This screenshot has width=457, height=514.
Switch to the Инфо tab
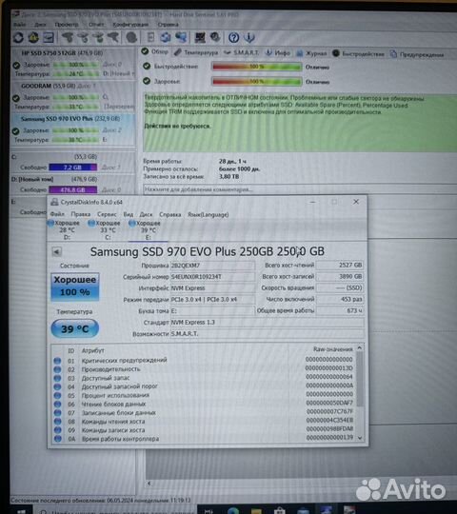tap(277, 52)
